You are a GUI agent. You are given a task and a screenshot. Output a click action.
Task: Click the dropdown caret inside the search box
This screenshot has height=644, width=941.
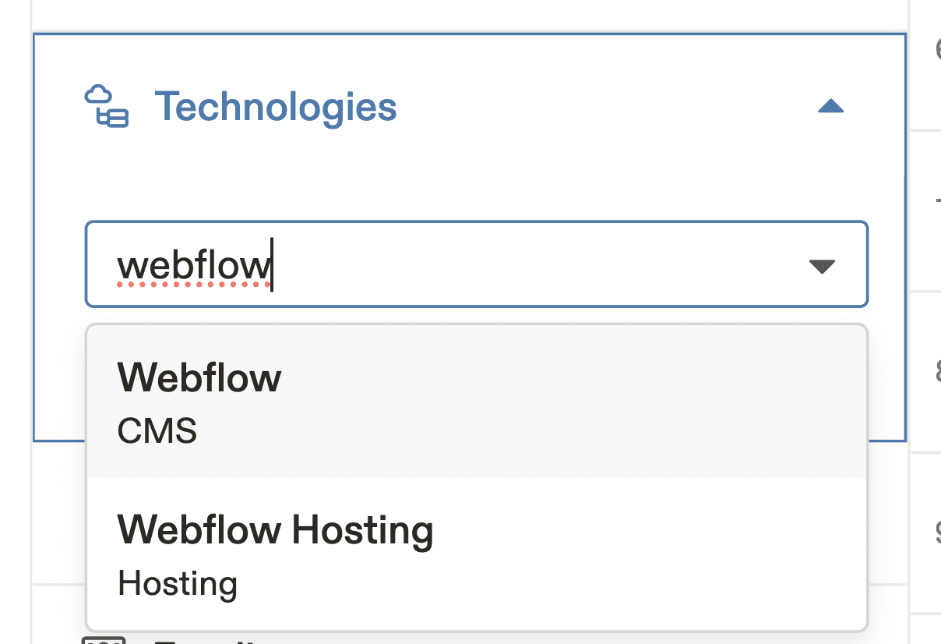823,267
